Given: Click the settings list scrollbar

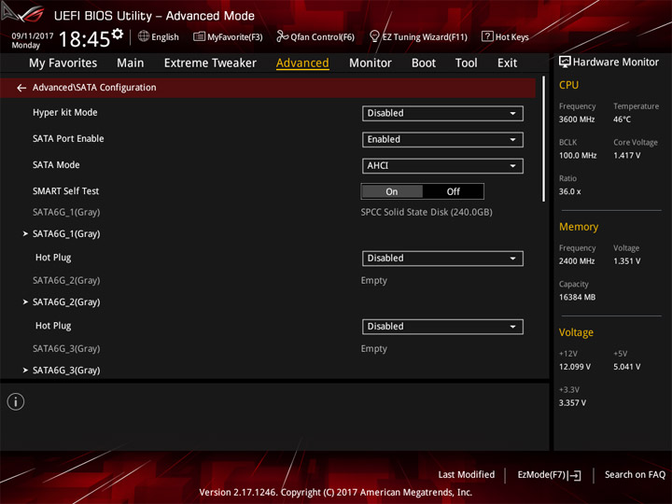Looking at the screenshot, I should [x=544, y=139].
